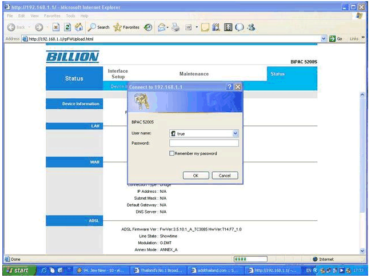Click the EN language indicator in tray
Viewport: 371px width, 278px height.
pyautogui.click(x=309, y=270)
